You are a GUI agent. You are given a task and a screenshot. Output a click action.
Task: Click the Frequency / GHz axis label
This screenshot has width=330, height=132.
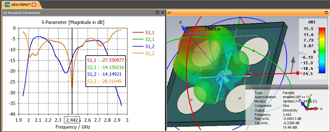(73, 127)
